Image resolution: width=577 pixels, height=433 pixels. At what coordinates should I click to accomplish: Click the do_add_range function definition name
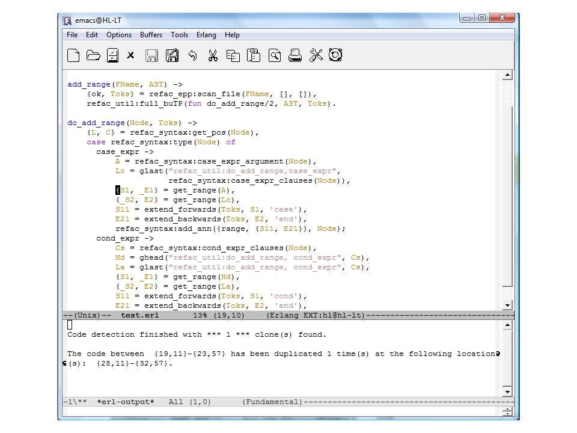point(96,123)
